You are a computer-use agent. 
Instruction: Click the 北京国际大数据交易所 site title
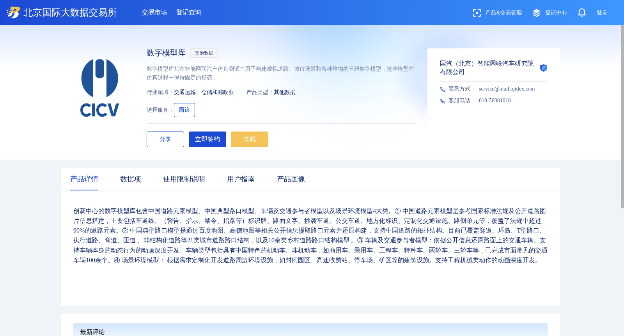coord(70,12)
